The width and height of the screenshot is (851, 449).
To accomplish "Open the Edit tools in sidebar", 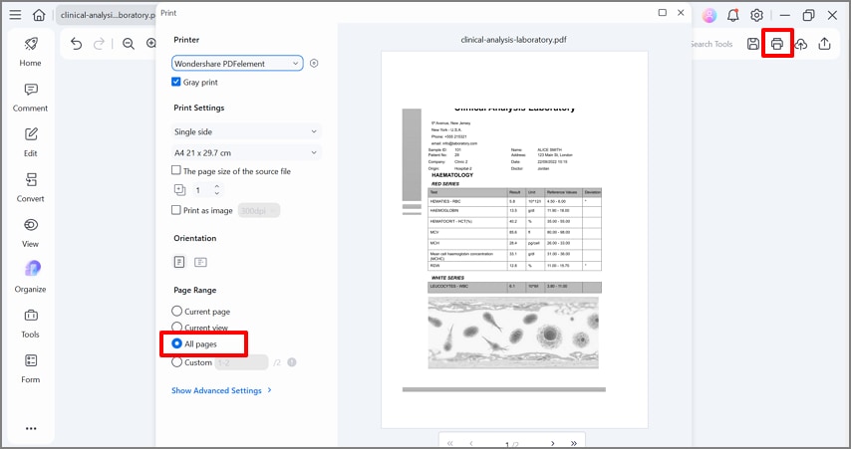I will 30,142.
